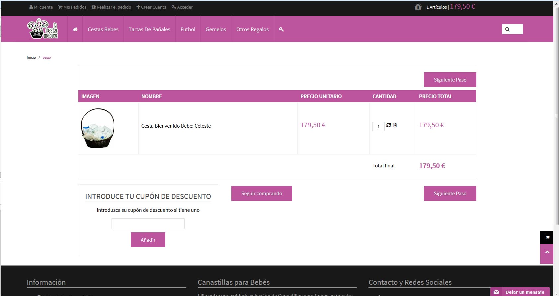
Task: Open the floating black cart button
Action: click(x=547, y=237)
